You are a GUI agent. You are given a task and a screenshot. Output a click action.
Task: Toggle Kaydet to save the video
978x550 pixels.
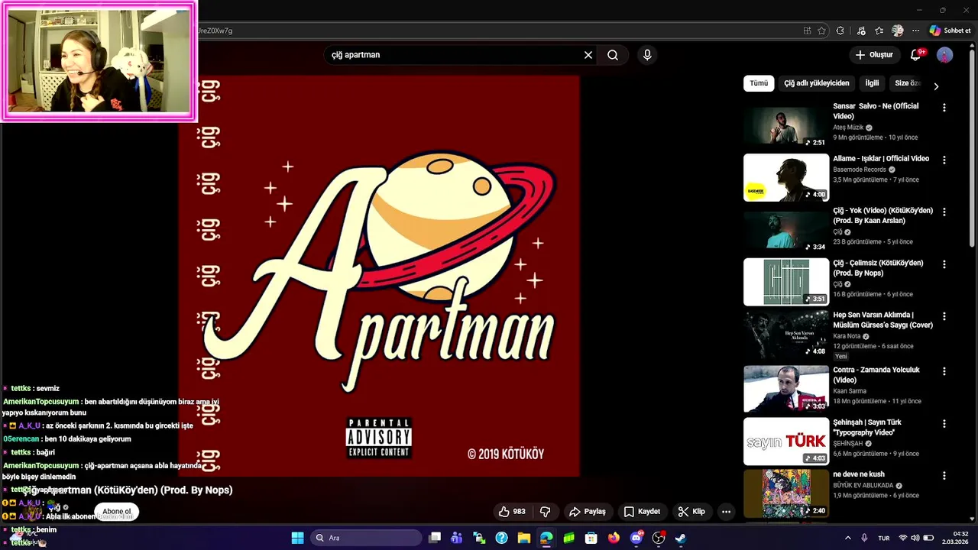pyautogui.click(x=642, y=512)
